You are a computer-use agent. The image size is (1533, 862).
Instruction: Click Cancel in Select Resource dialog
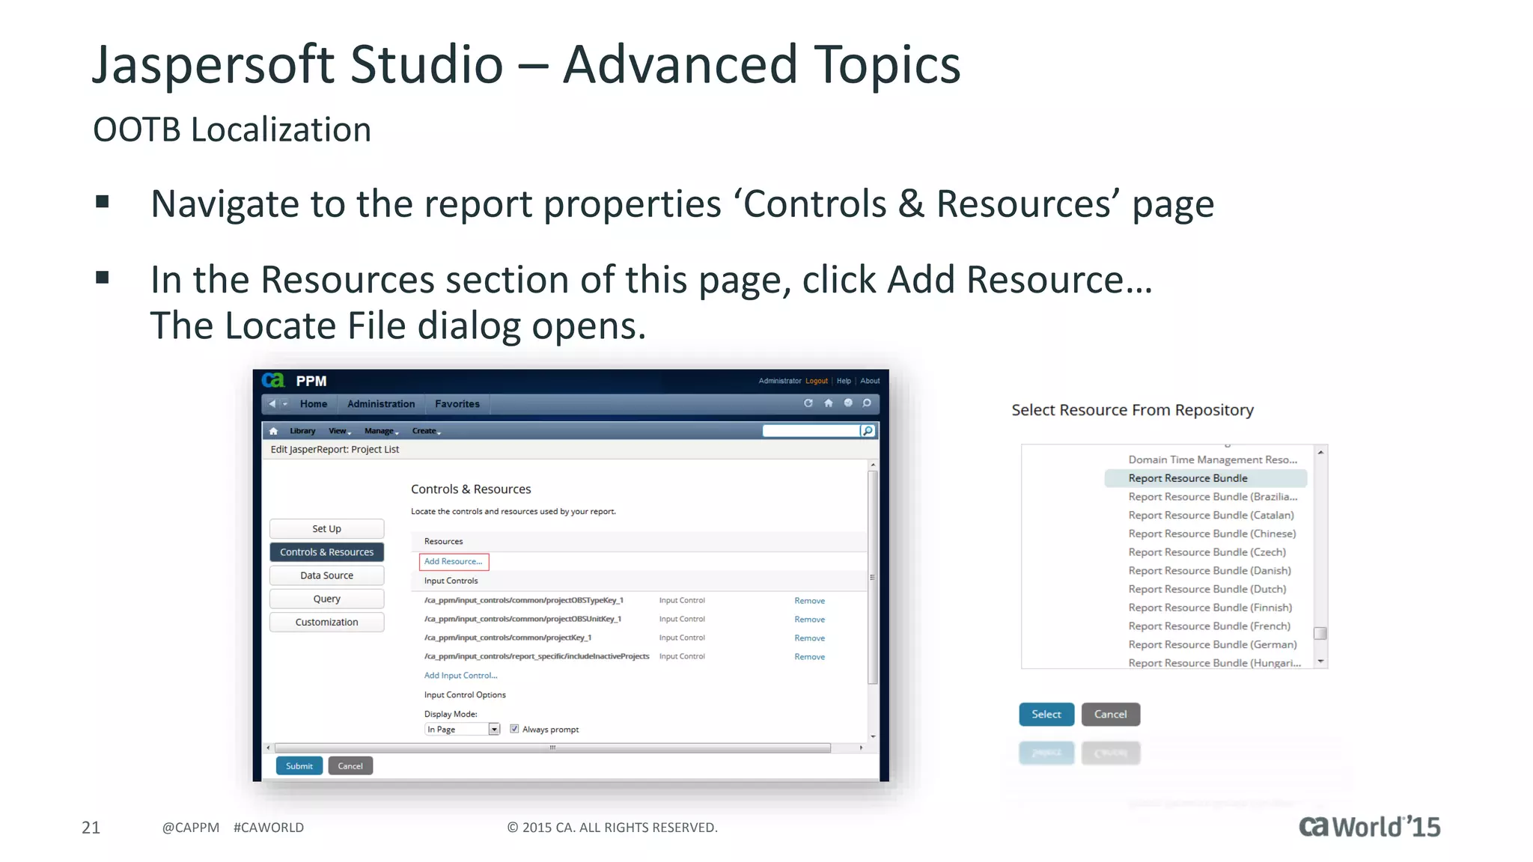pos(1110,715)
